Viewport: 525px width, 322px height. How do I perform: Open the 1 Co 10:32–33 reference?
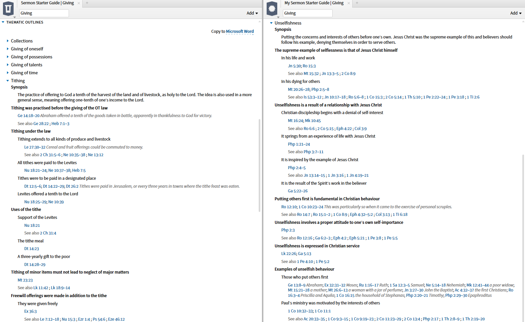300,311
